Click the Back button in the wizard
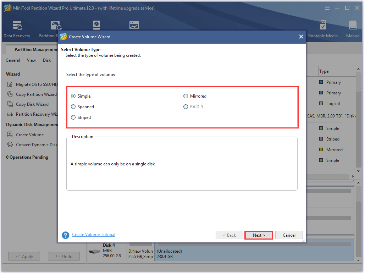This screenshot has height=274, width=365. 229,235
